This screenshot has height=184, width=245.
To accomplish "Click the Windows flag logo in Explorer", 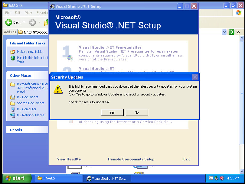I will pyautogui.click(x=238, y=13).
